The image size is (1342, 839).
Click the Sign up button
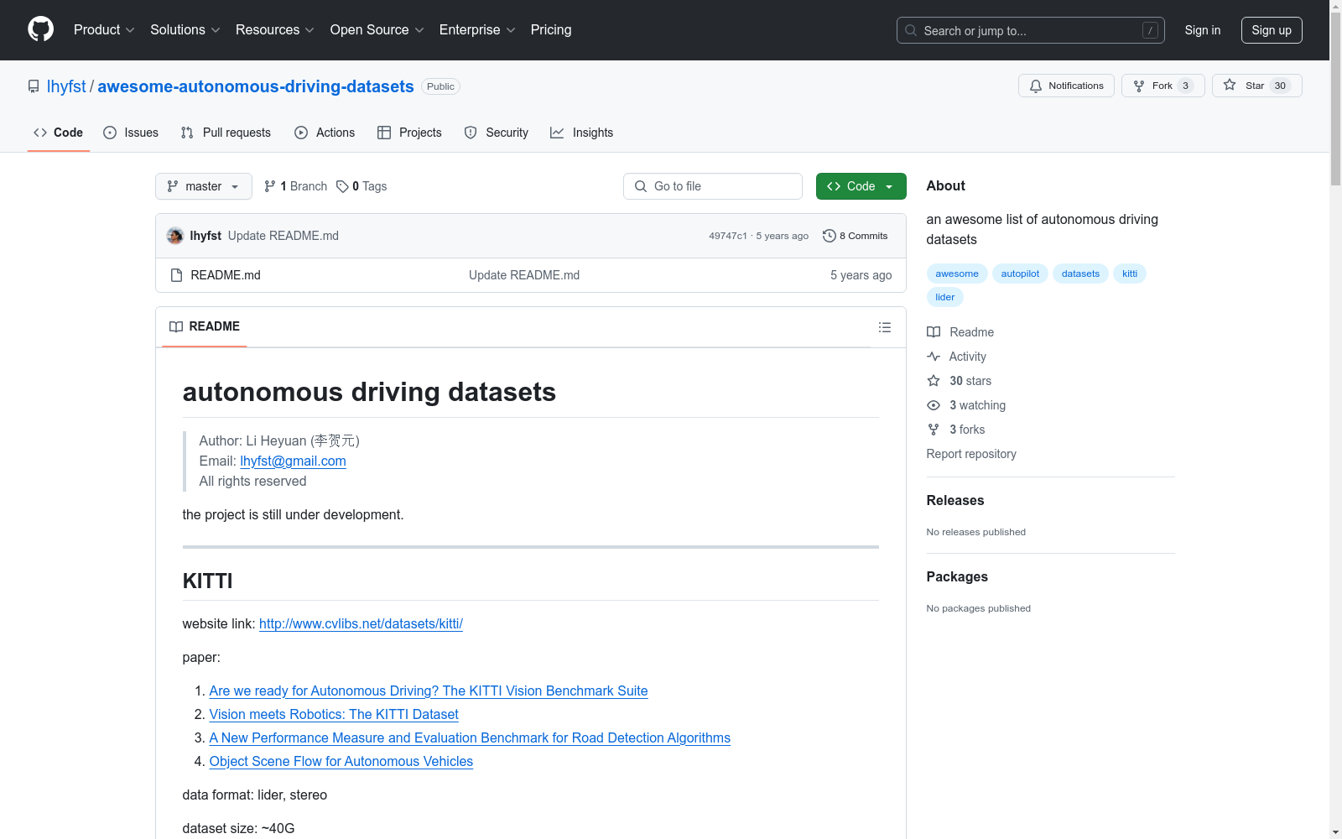click(x=1271, y=30)
